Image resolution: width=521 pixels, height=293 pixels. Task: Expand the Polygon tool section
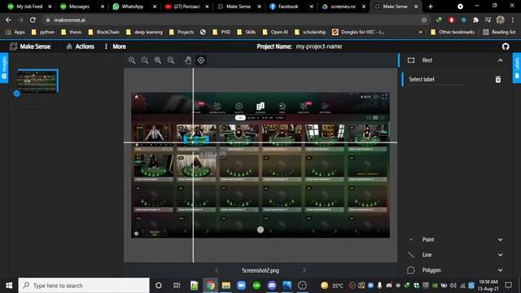point(500,270)
